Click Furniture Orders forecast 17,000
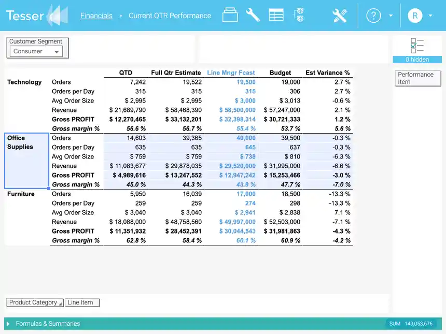446x334 pixels. tap(246, 194)
